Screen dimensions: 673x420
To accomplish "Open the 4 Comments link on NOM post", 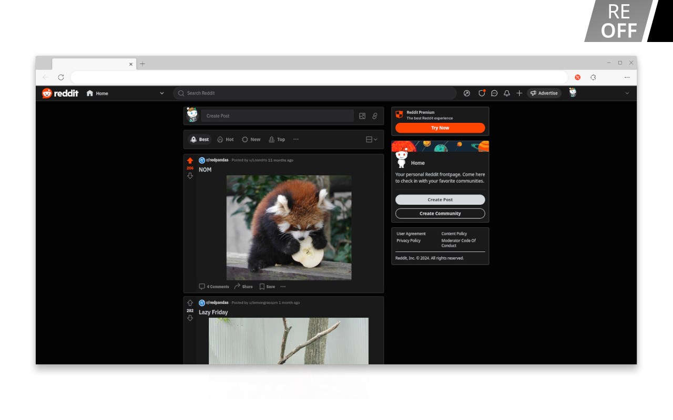I will [x=214, y=287].
